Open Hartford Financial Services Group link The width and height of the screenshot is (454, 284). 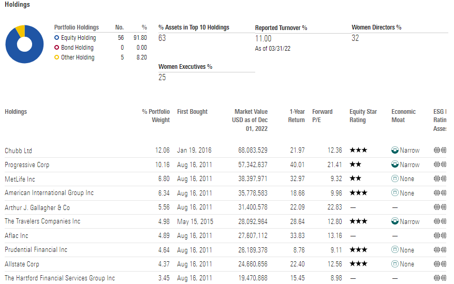coord(60,278)
